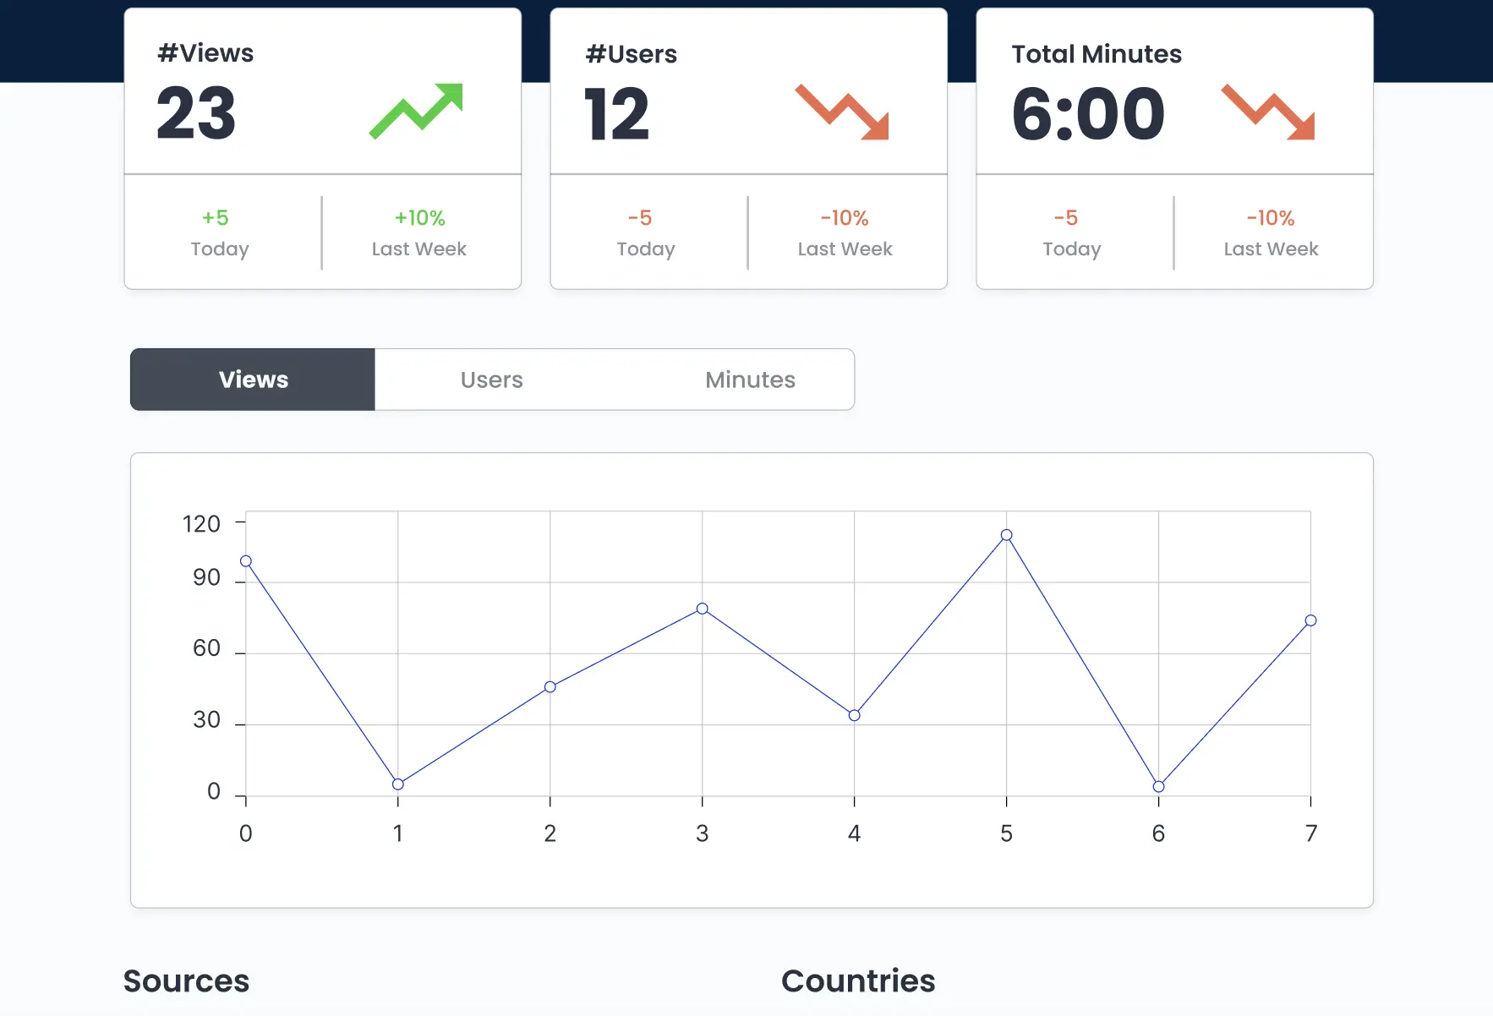
Task: Select the chart point at x=3
Action: coord(703,609)
